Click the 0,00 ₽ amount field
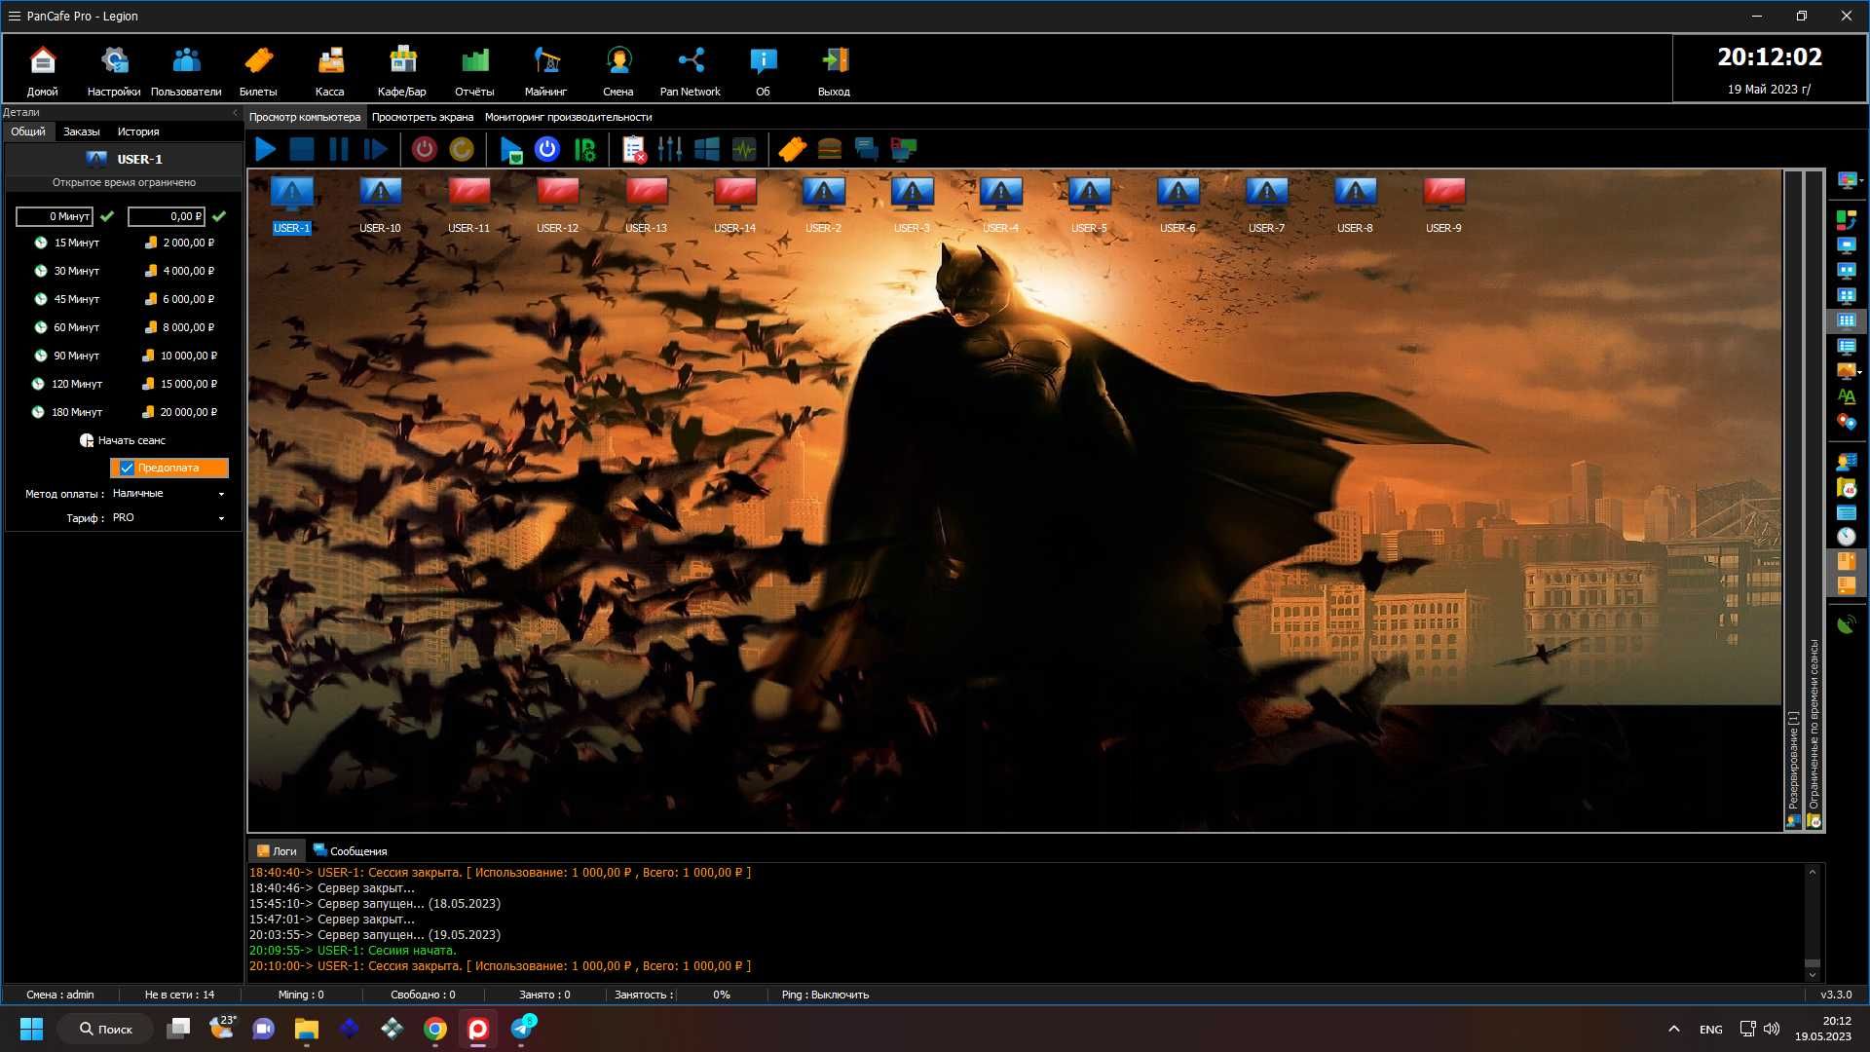This screenshot has width=1870, height=1052. click(x=167, y=216)
